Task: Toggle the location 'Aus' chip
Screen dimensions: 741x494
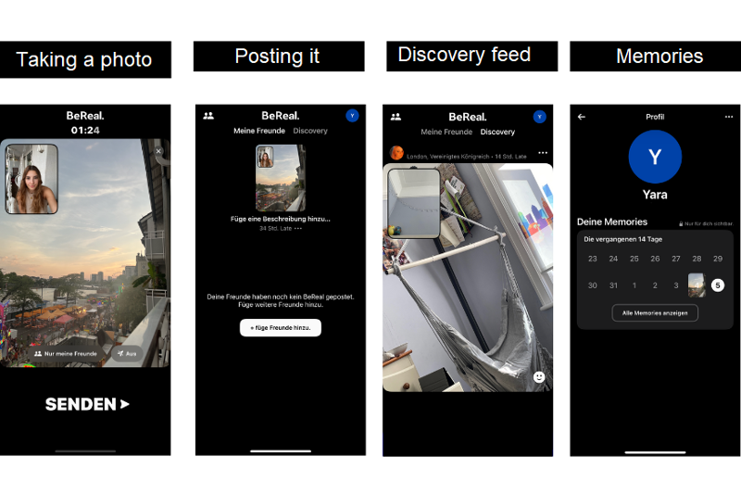Action: (x=127, y=354)
